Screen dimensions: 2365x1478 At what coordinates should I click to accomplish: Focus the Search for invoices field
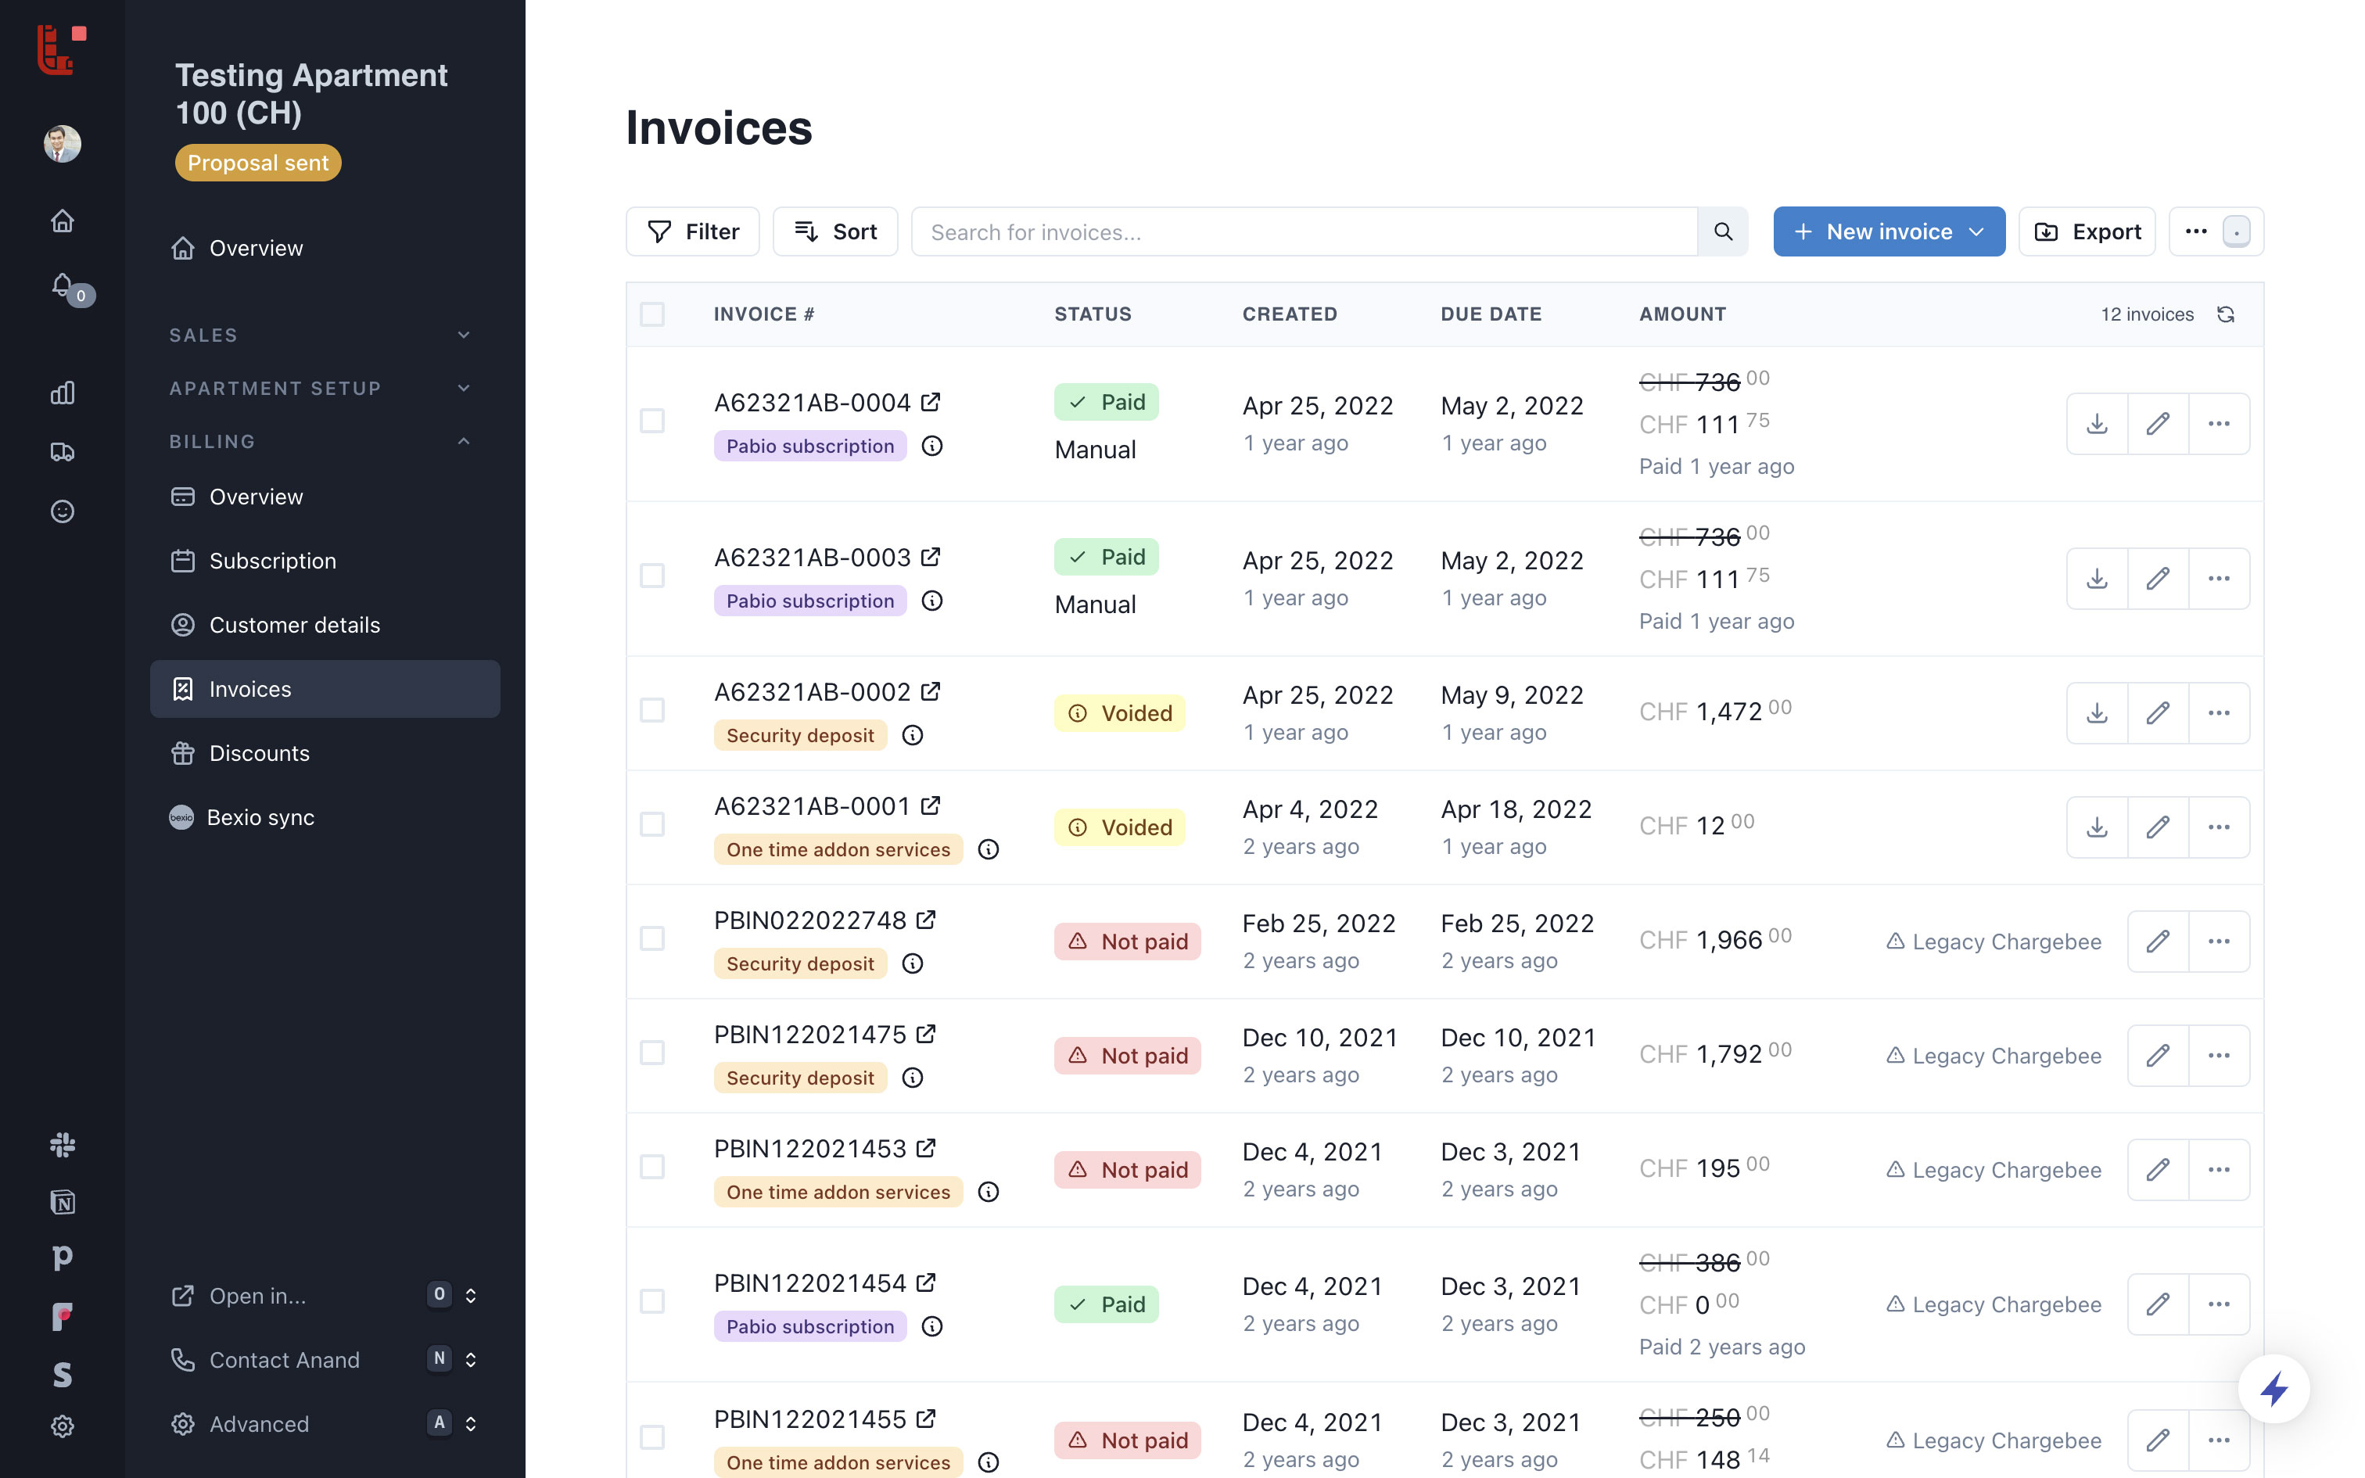point(1303,231)
